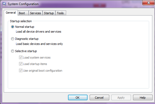Click the Cancel button
The image size is (155, 104).
tap(99, 98)
